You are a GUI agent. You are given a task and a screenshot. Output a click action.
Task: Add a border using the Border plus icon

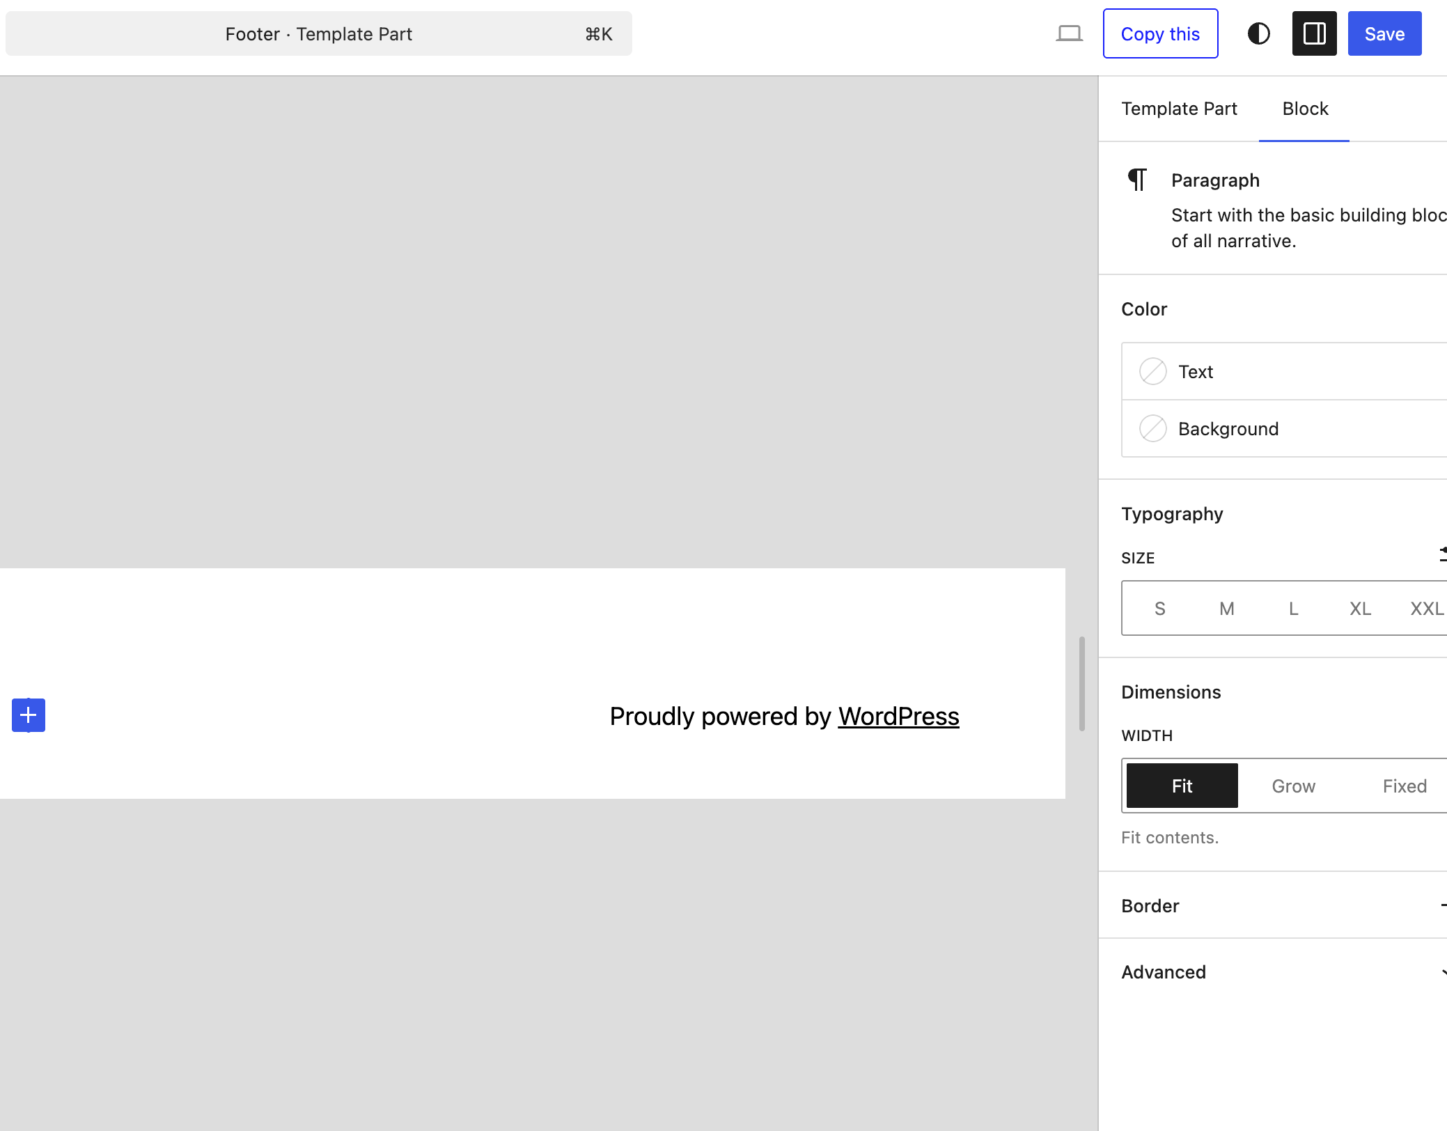click(x=1443, y=905)
